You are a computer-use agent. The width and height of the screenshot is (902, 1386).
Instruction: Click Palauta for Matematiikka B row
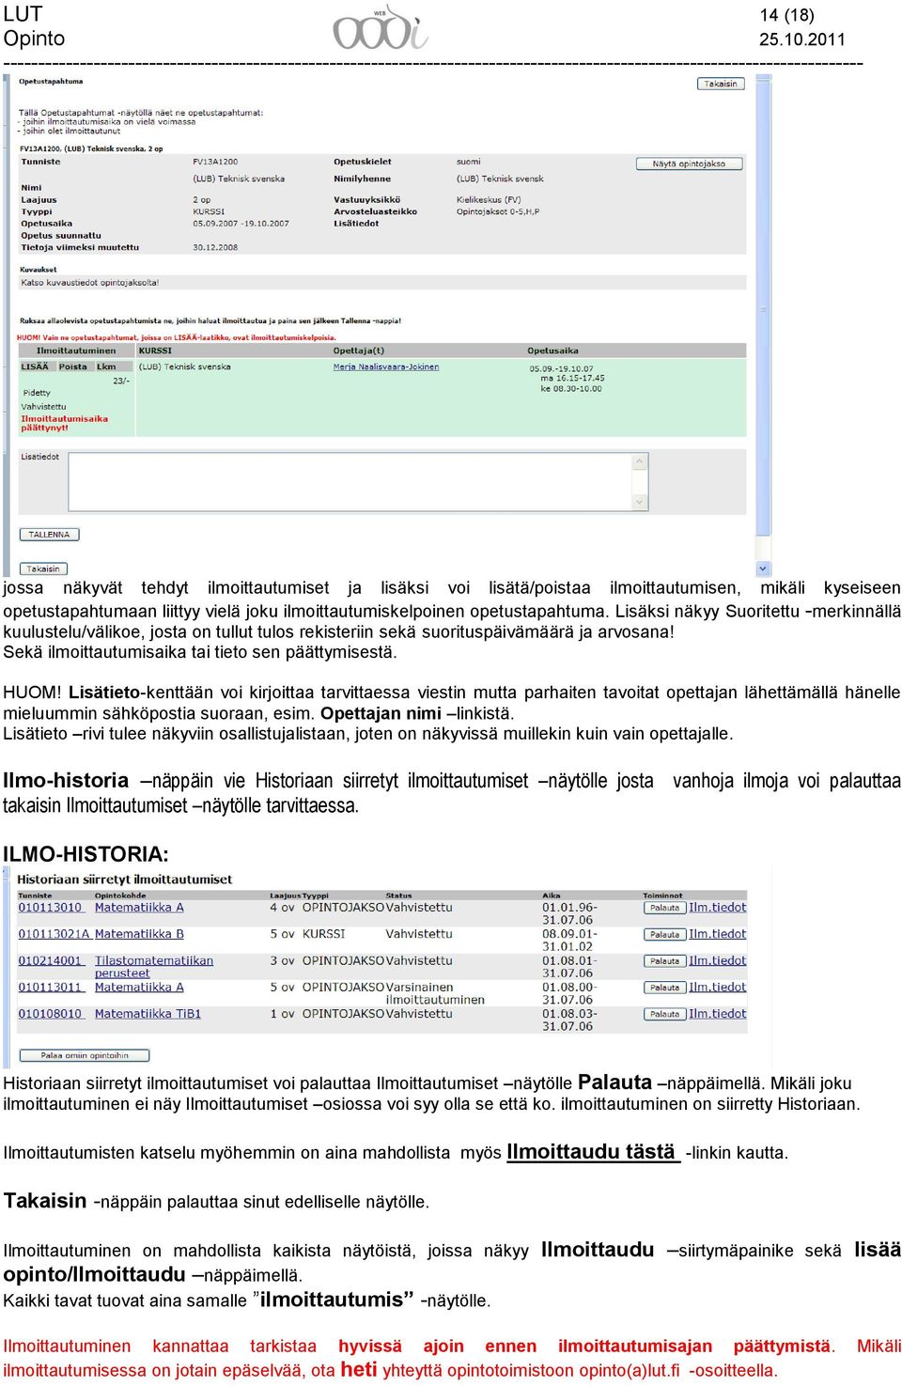(664, 934)
